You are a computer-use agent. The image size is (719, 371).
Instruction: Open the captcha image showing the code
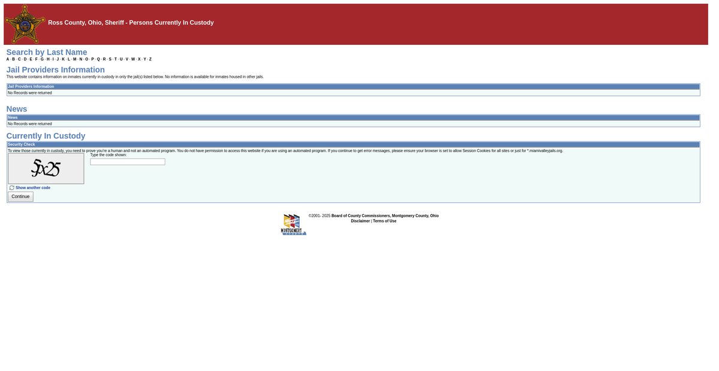[46, 169]
